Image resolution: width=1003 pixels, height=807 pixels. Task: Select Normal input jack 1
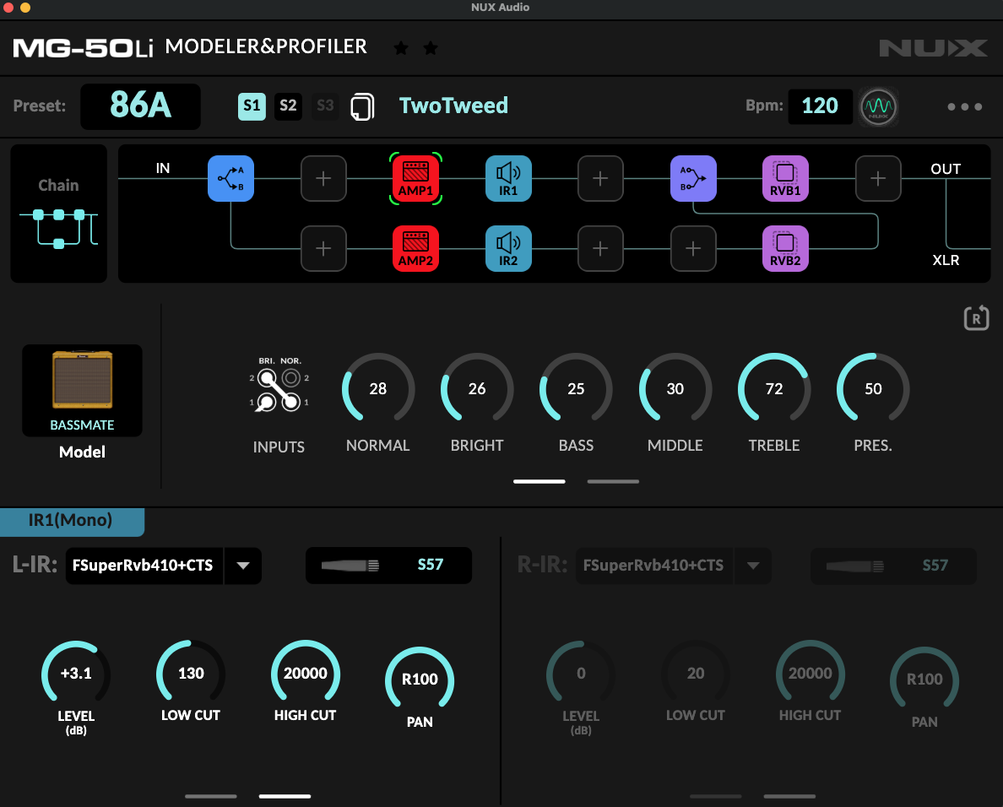tap(291, 402)
